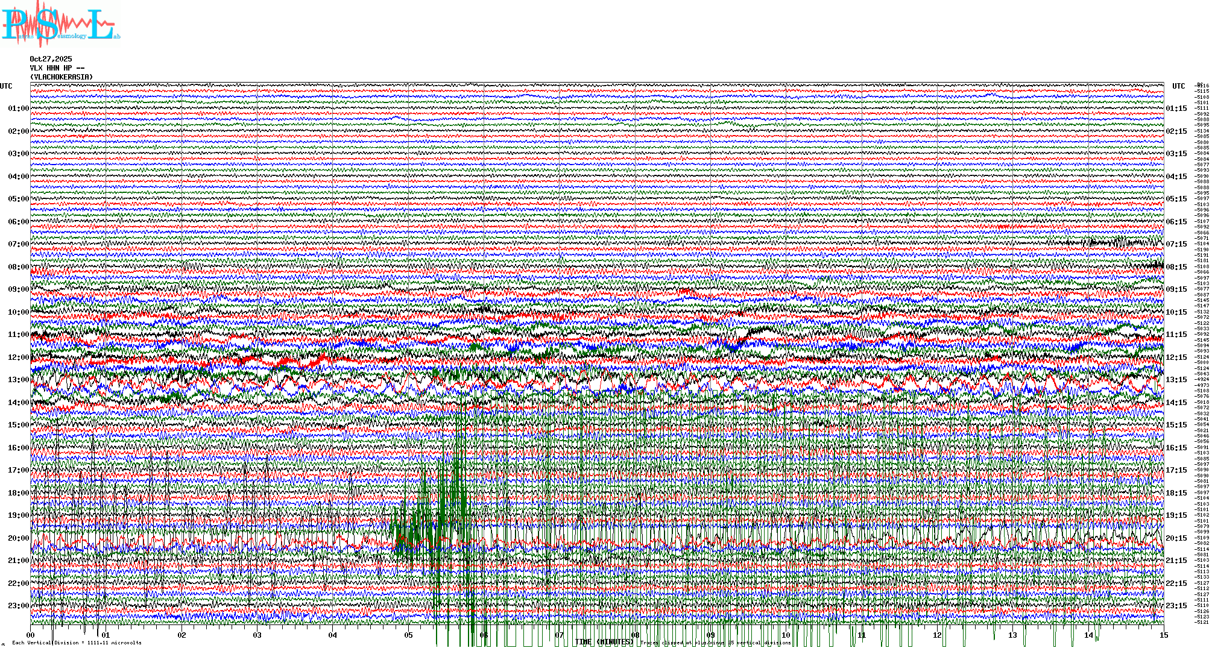Select the 23:00 hour label on left
Image resolution: width=1212 pixels, height=651 pixels.
tap(18, 606)
